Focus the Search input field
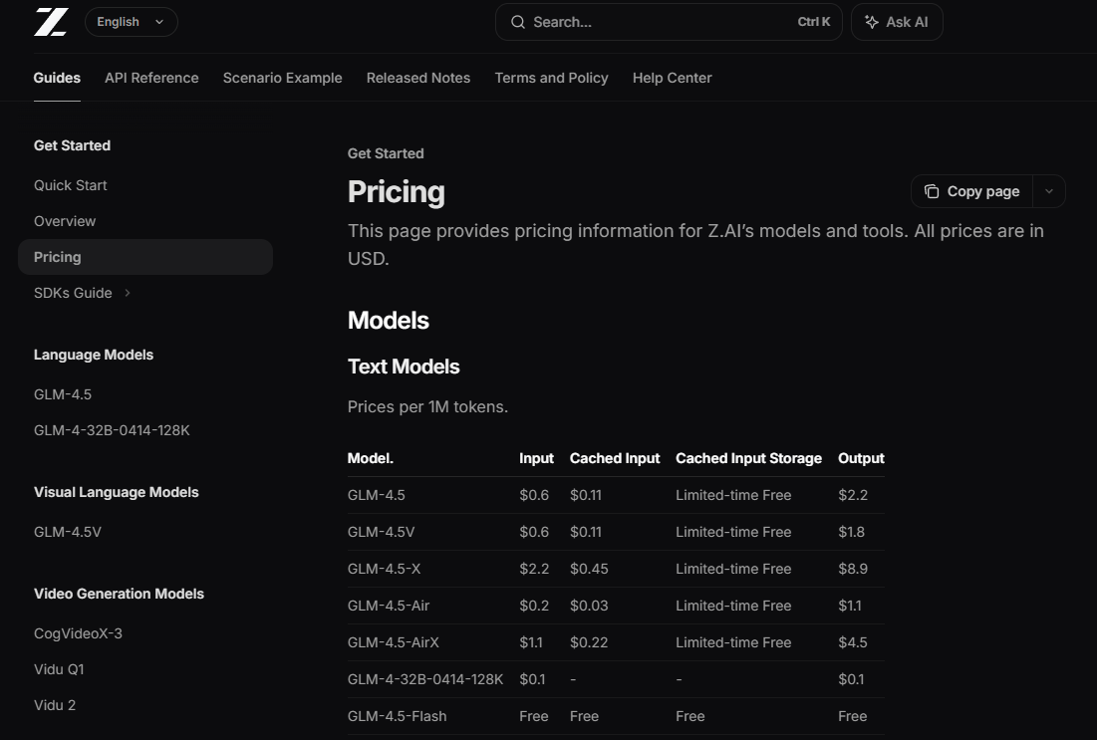 (x=669, y=22)
